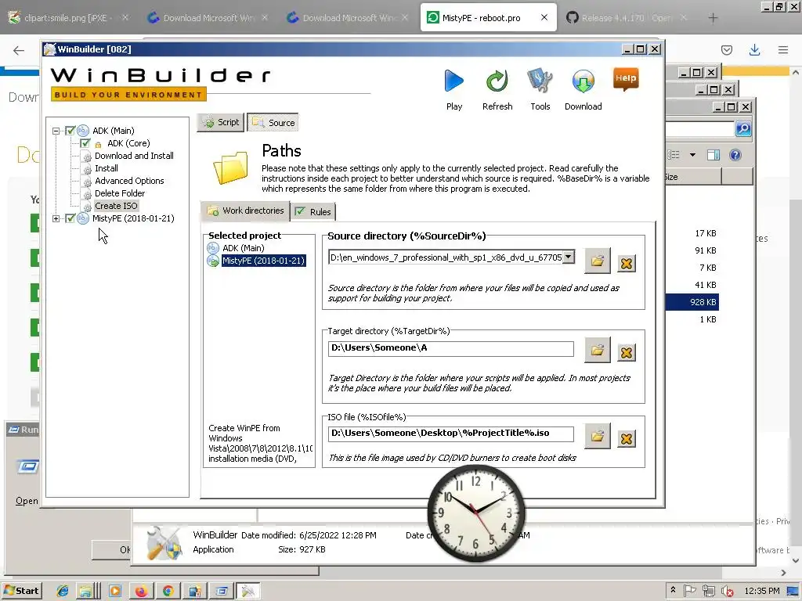
Task: Browse for the ISO file location
Action: coord(597,437)
